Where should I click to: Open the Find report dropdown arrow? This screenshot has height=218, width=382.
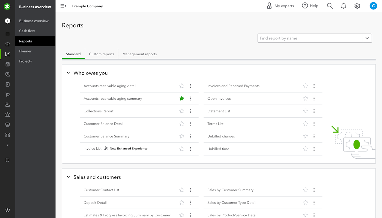(367, 38)
